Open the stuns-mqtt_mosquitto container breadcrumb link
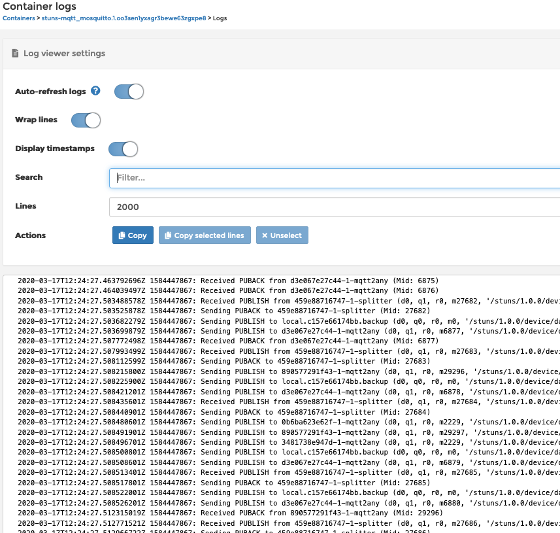 coord(124,18)
